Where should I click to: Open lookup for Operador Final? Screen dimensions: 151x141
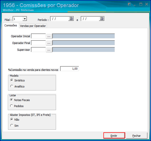coord(49,43)
